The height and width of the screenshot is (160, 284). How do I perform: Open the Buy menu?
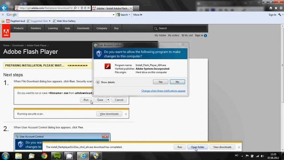pos(116,28)
